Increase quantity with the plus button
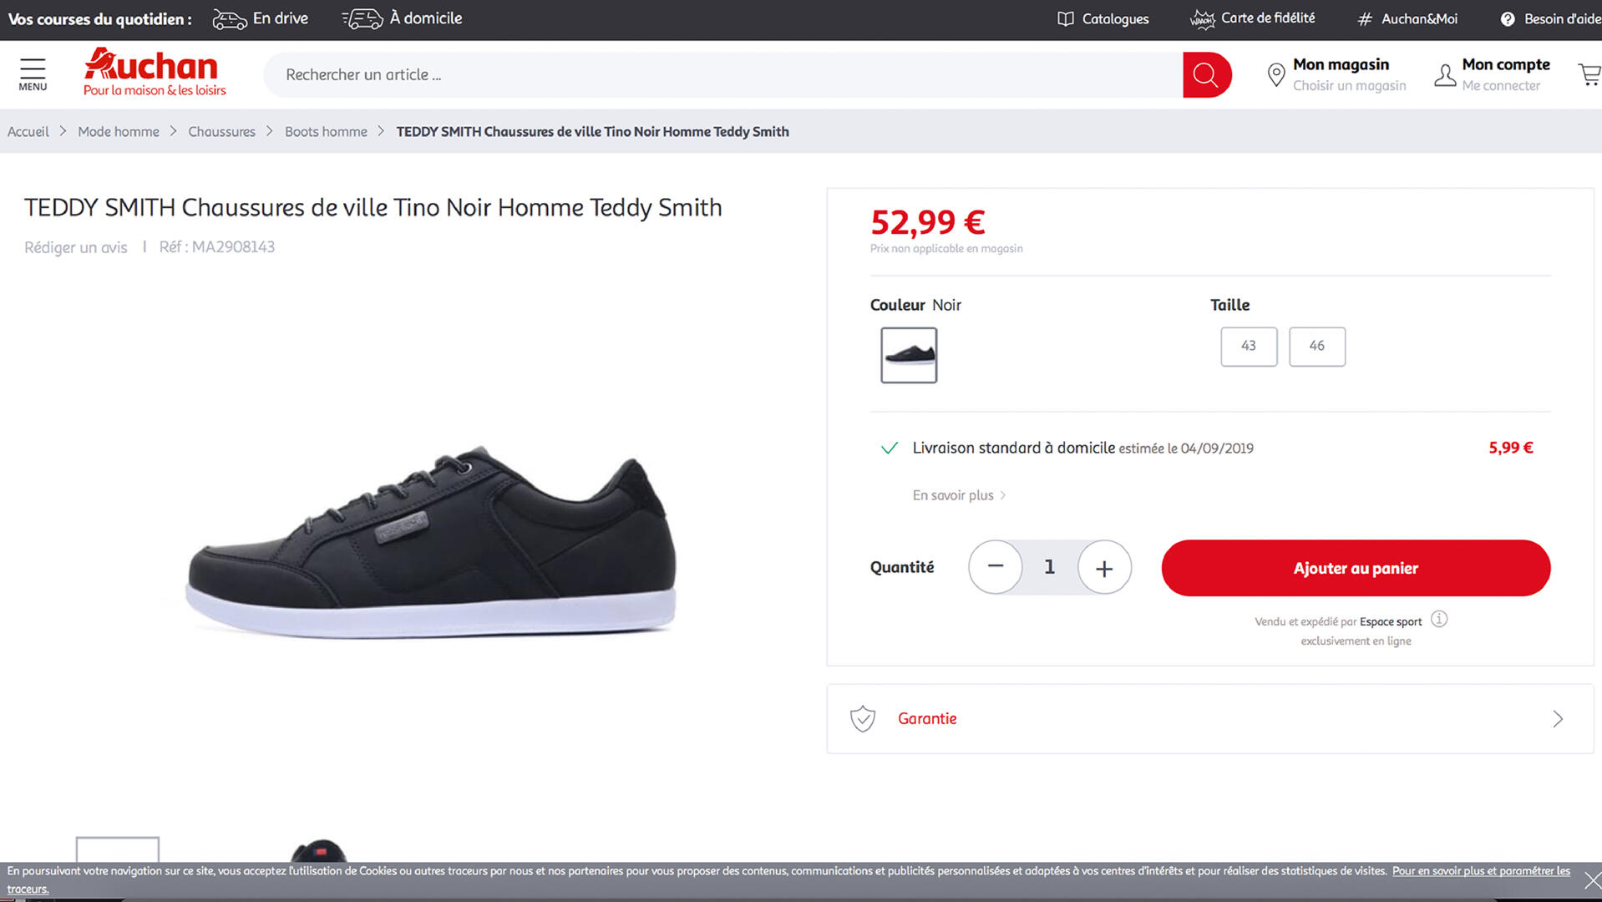This screenshot has height=902, width=1602. 1104,568
